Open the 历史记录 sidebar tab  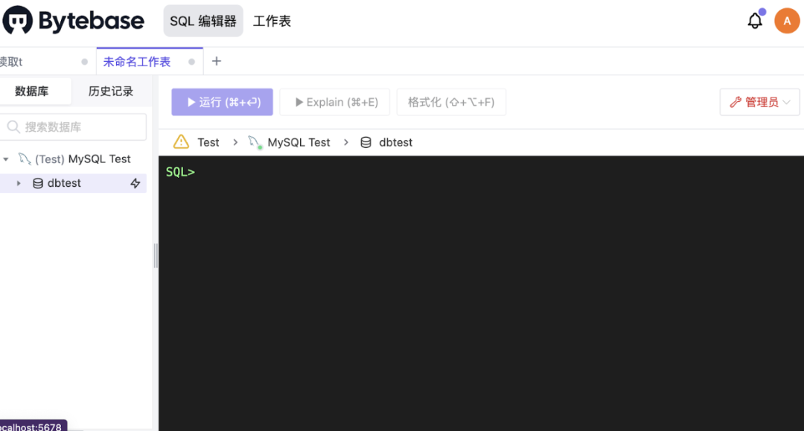point(111,92)
